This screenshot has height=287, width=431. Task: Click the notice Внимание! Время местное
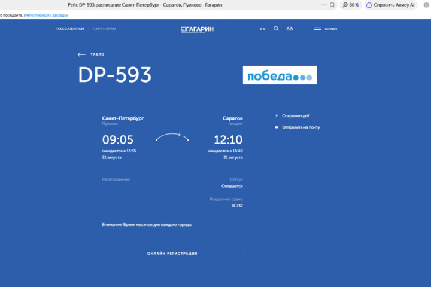pyautogui.click(x=147, y=225)
